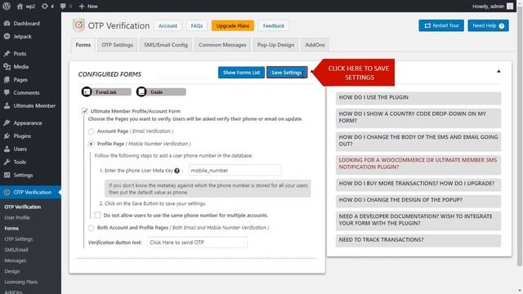Click the Show Forms List button
523x294 pixels.
click(x=242, y=73)
